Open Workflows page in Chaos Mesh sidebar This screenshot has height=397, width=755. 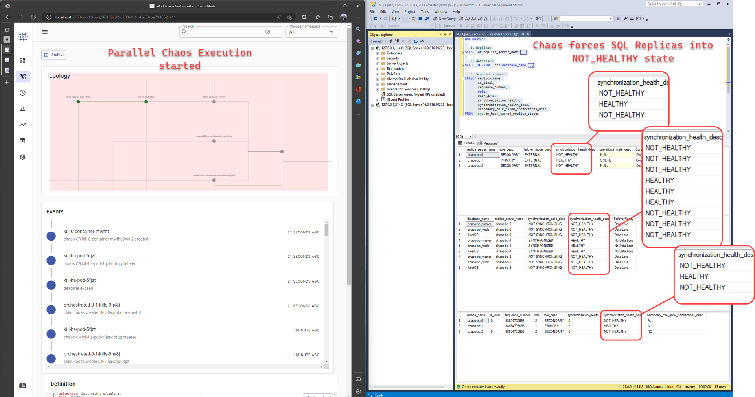(x=22, y=77)
